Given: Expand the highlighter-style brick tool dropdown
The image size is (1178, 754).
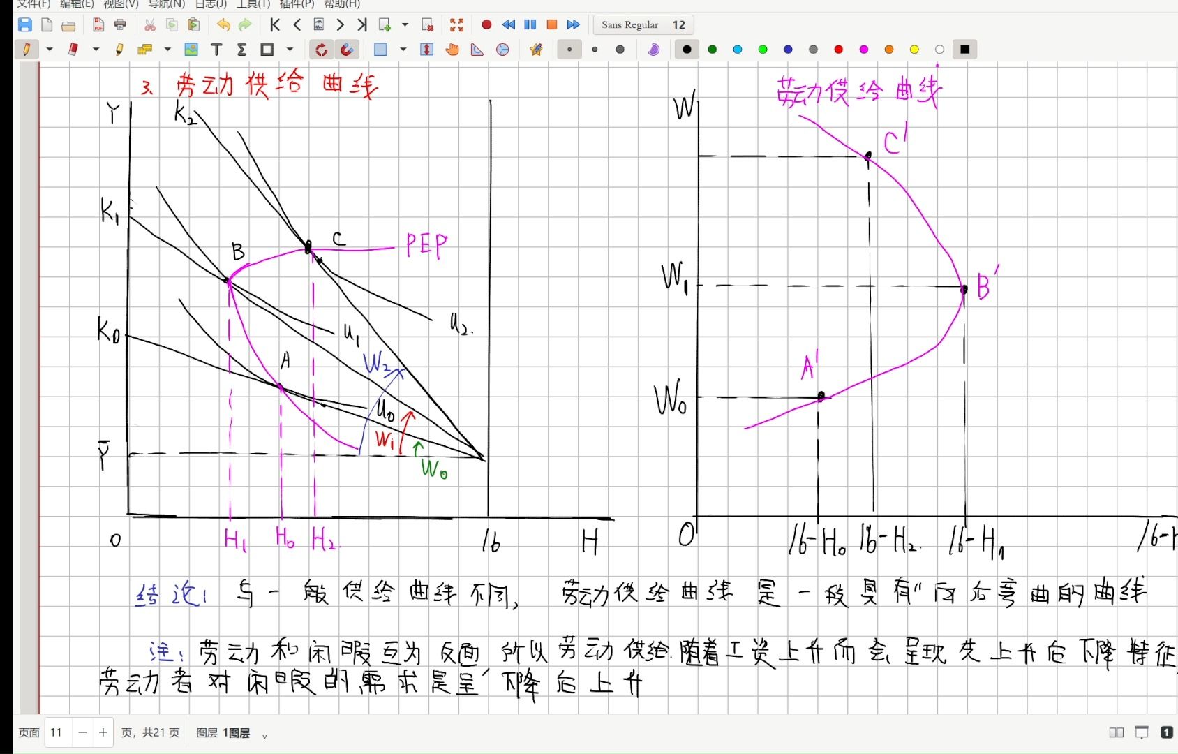Looking at the screenshot, I should (x=167, y=50).
